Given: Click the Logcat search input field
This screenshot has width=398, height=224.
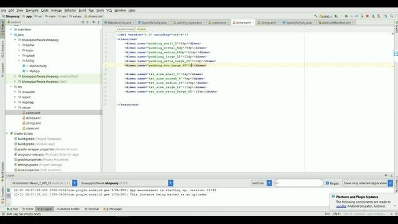Looking at the screenshot, I should [299, 183].
